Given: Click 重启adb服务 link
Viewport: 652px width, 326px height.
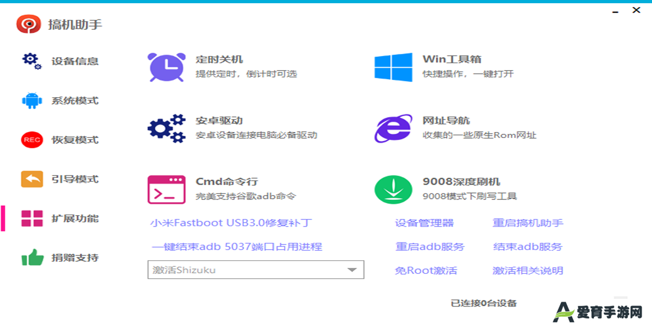Looking at the screenshot, I should pos(430,247).
